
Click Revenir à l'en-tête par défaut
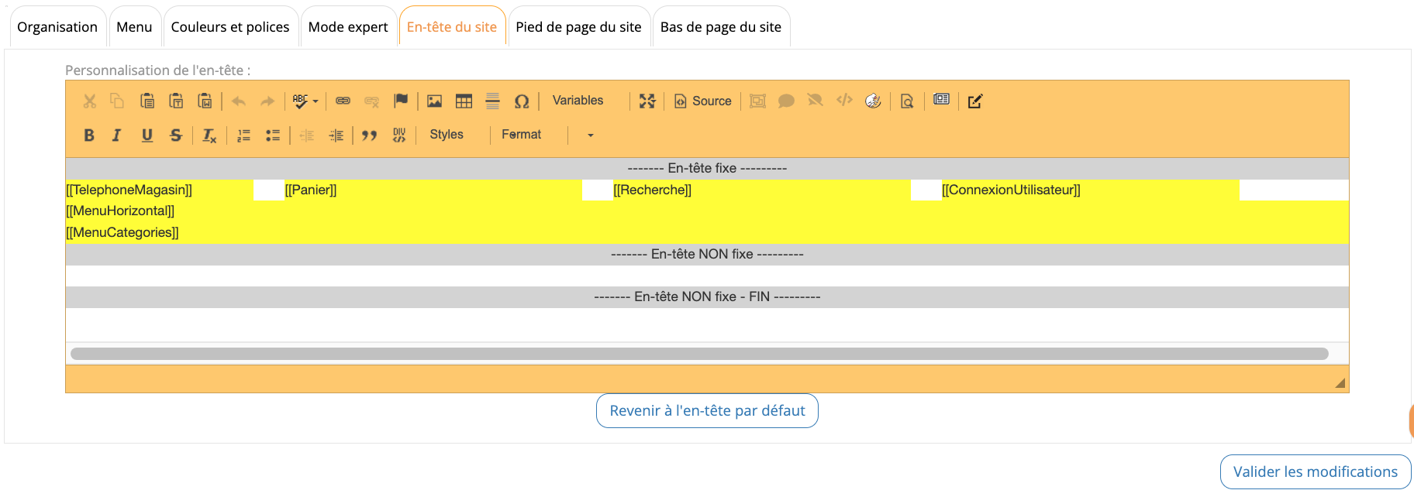point(707,411)
